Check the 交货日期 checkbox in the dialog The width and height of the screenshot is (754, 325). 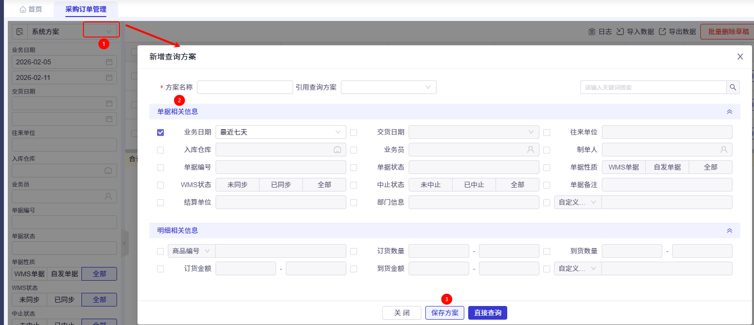click(354, 133)
